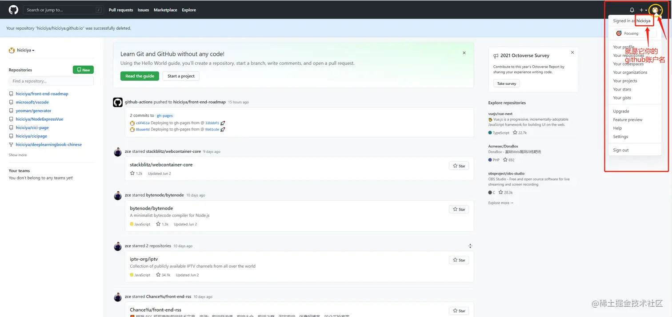Click the user avatar menu

pyautogui.click(x=655, y=10)
